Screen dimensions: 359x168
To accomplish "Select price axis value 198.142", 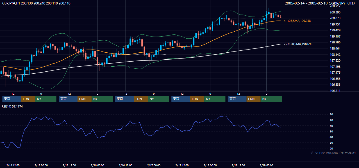I will click(335, 55).
